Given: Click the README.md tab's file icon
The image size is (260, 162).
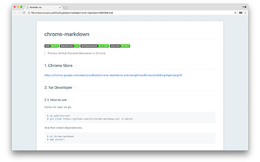Looking at the screenshot, I should click(x=28, y=7).
